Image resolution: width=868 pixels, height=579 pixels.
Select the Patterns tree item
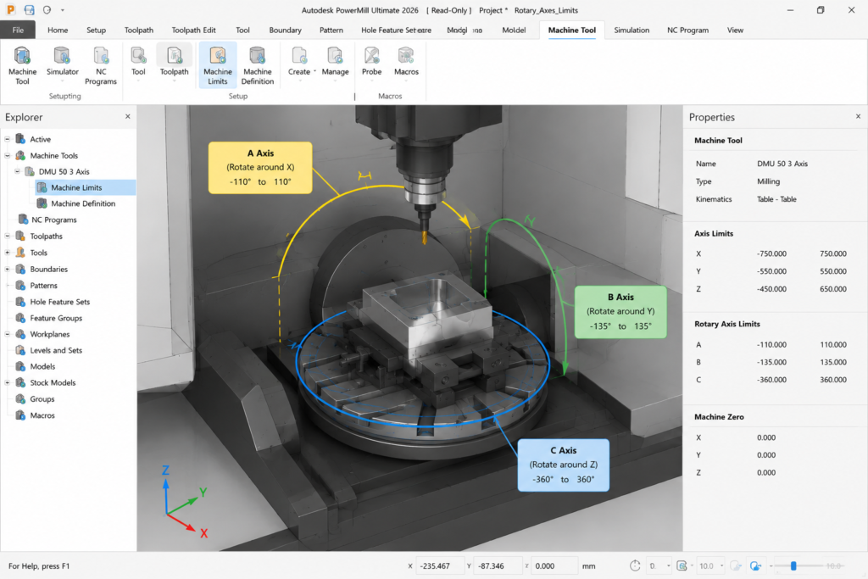pos(44,286)
